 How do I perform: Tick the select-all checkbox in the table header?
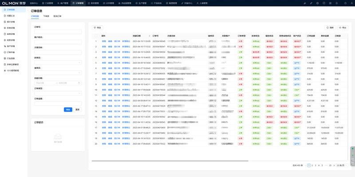[96, 36]
